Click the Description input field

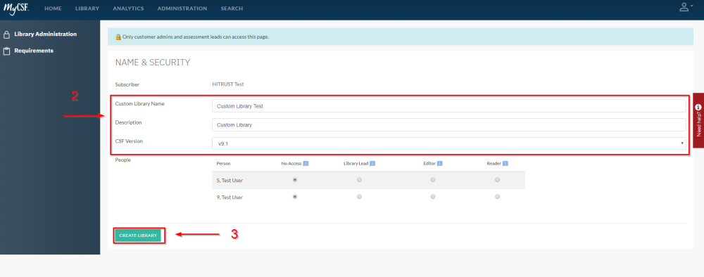click(x=449, y=125)
